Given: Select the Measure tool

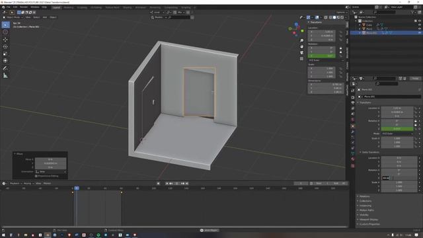Looking at the screenshot, I should [x=5, y=75].
